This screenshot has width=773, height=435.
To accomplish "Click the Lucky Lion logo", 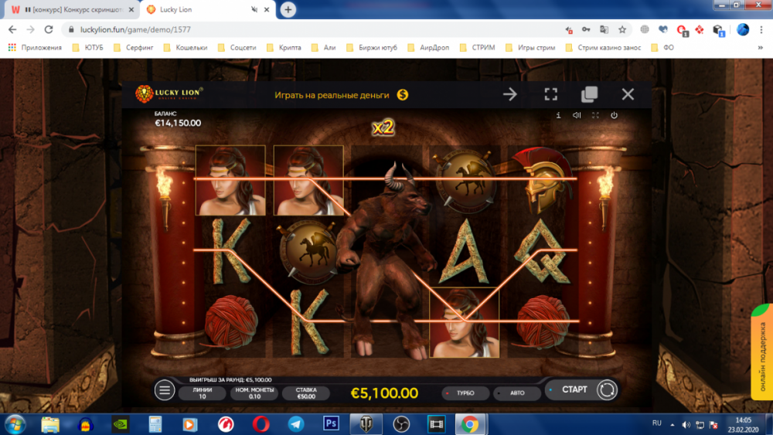I will [169, 93].
